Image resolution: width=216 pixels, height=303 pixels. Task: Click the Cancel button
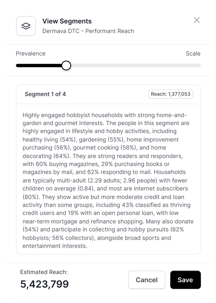click(147, 280)
